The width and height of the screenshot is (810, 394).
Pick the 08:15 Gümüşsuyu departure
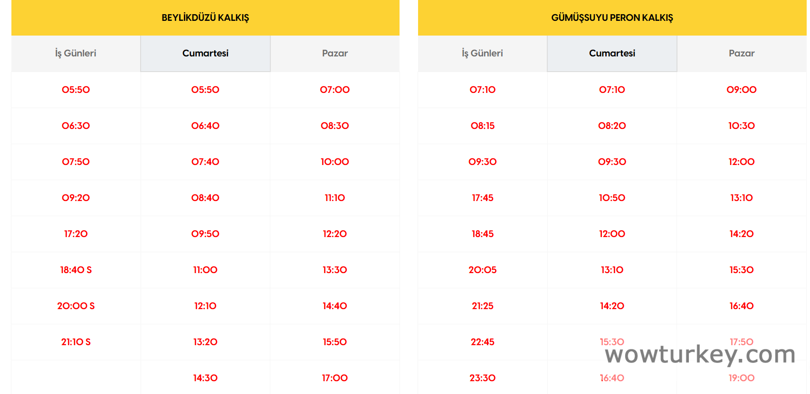click(482, 126)
